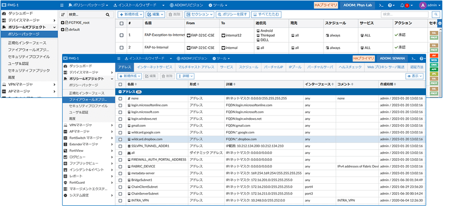Viewport: 450px width, 212px height.
Task: Expand FGT90E_root policy package
Action: click(63, 22)
